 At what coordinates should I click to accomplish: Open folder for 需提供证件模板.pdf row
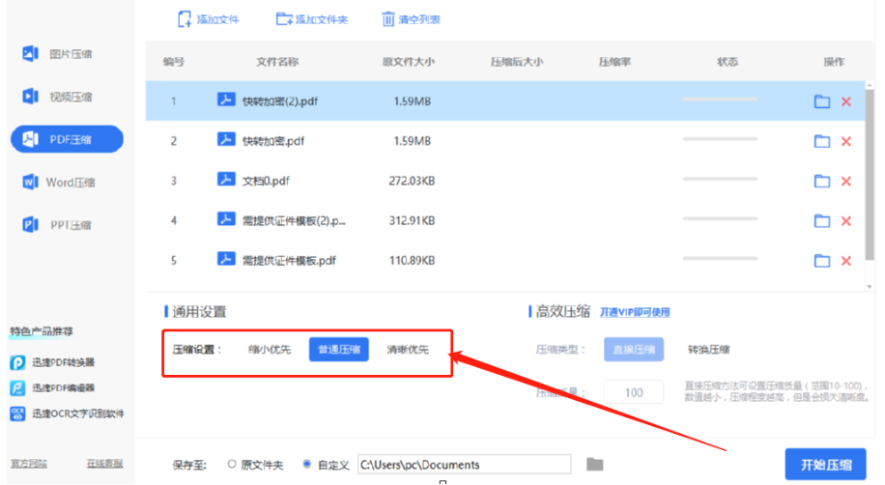click(x=822, y=261)
